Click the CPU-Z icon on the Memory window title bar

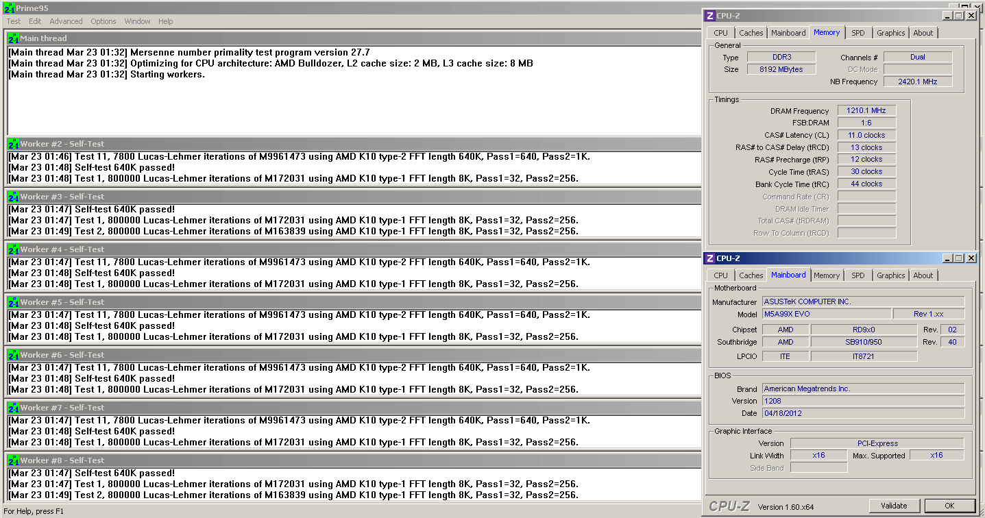[x=710, y=16]
